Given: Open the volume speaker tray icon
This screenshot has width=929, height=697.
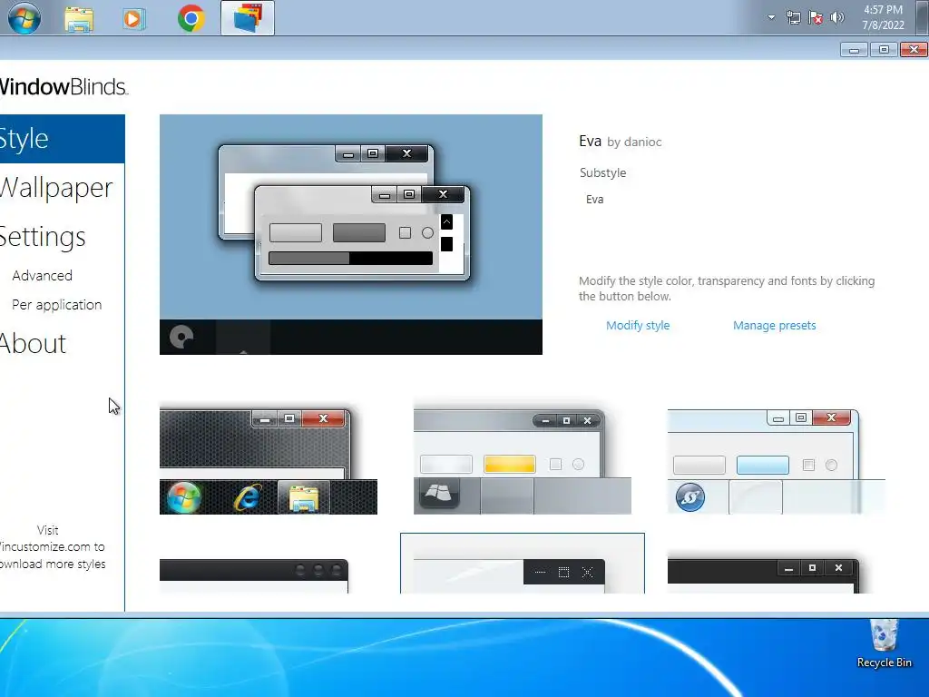Looking at the screenshot, I should pos(837,17).
